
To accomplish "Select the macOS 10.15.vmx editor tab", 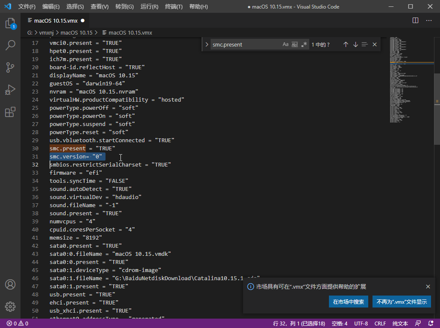I will pyautogui.click(x=56, y=20).
